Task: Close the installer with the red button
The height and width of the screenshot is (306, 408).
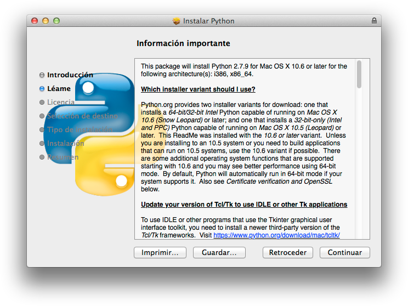Action: click(x=35, y=21)
